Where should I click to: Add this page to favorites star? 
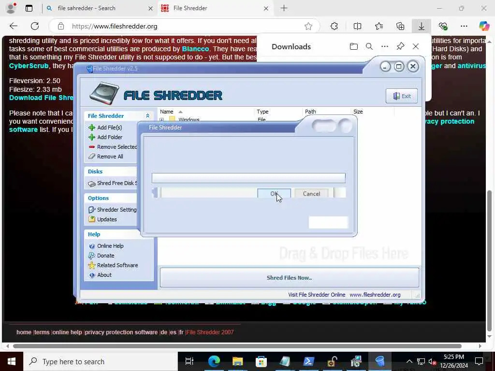pos(308,26)
